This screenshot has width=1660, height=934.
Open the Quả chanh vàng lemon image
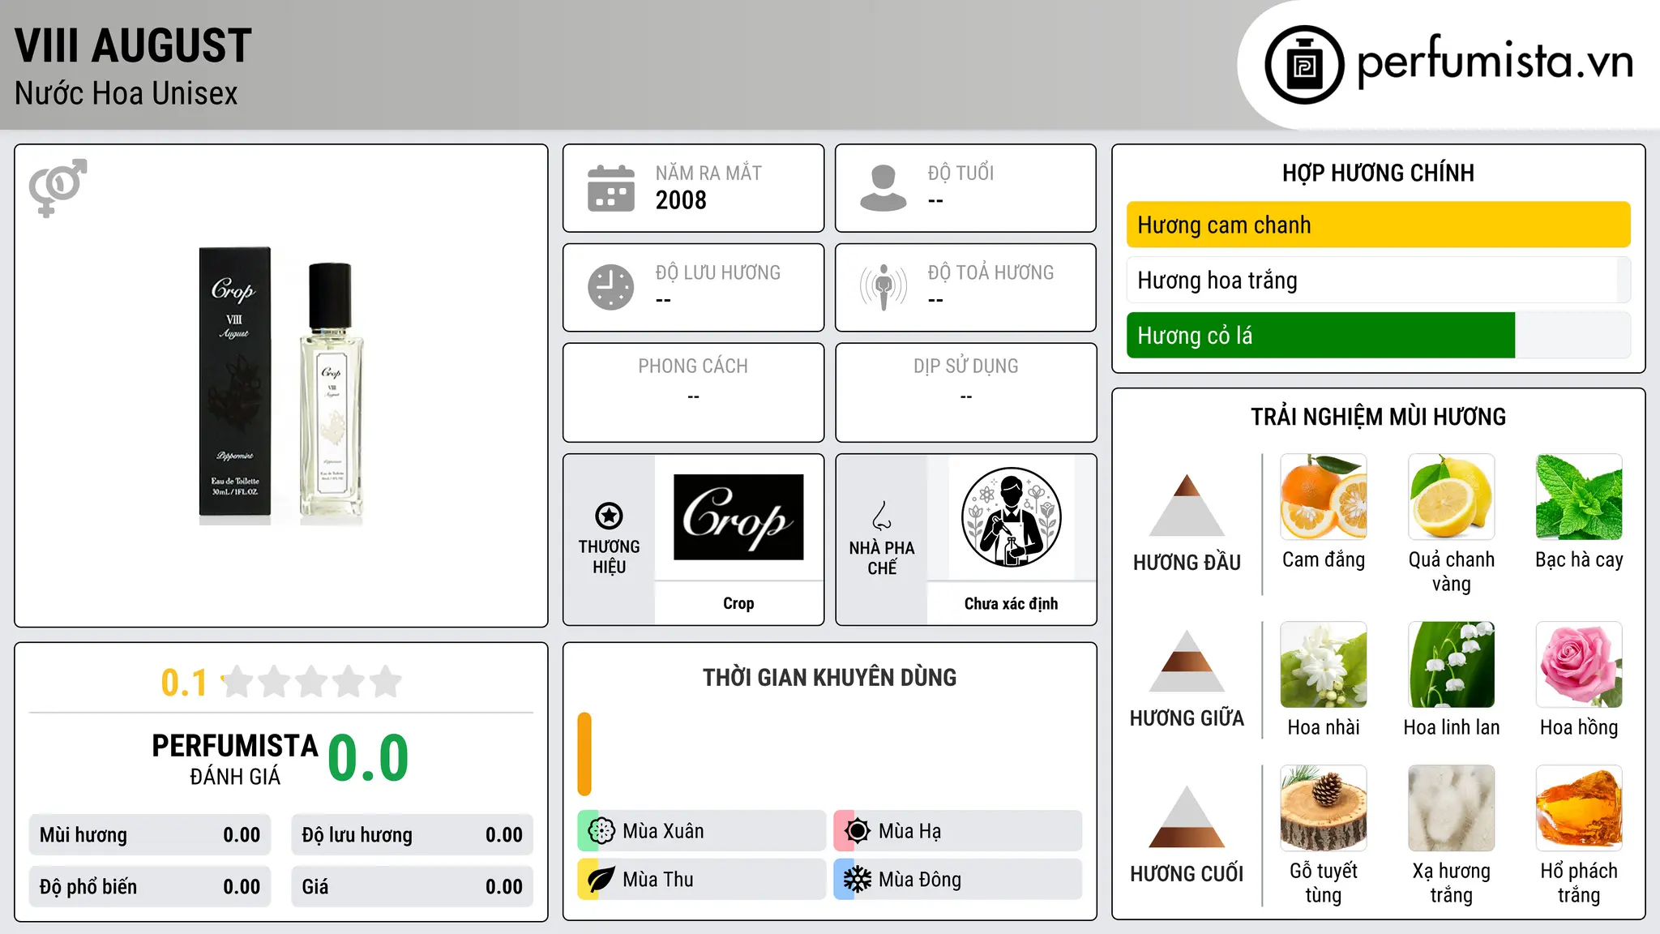(x=1451, y=497)
